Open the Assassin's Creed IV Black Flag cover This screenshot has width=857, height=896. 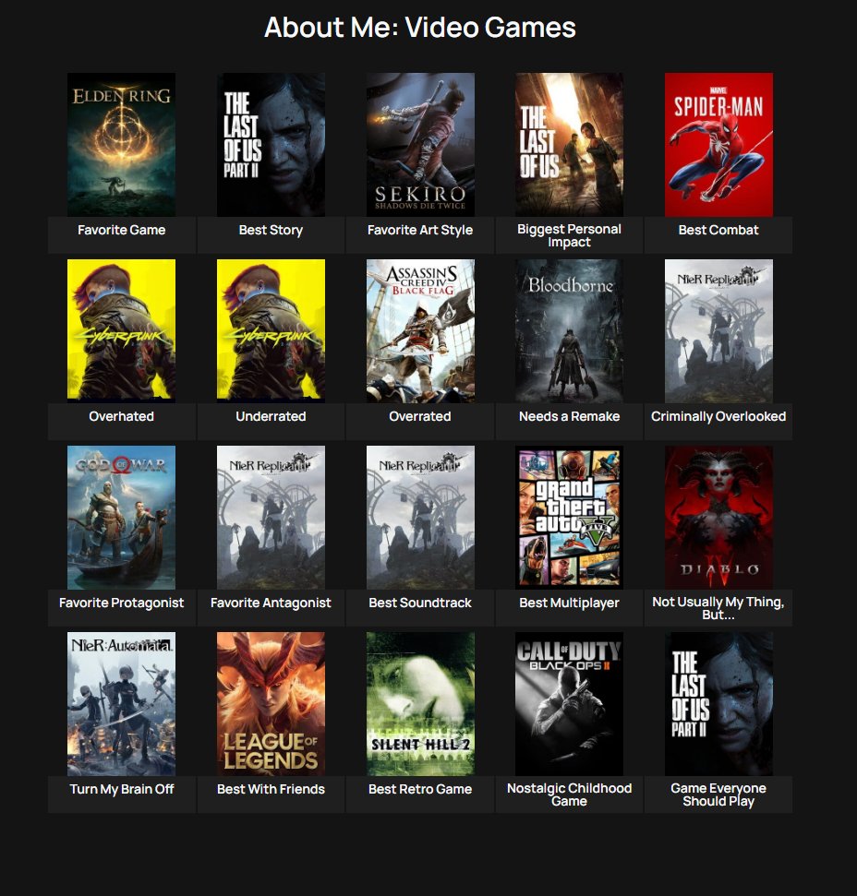tap(420, 331)
